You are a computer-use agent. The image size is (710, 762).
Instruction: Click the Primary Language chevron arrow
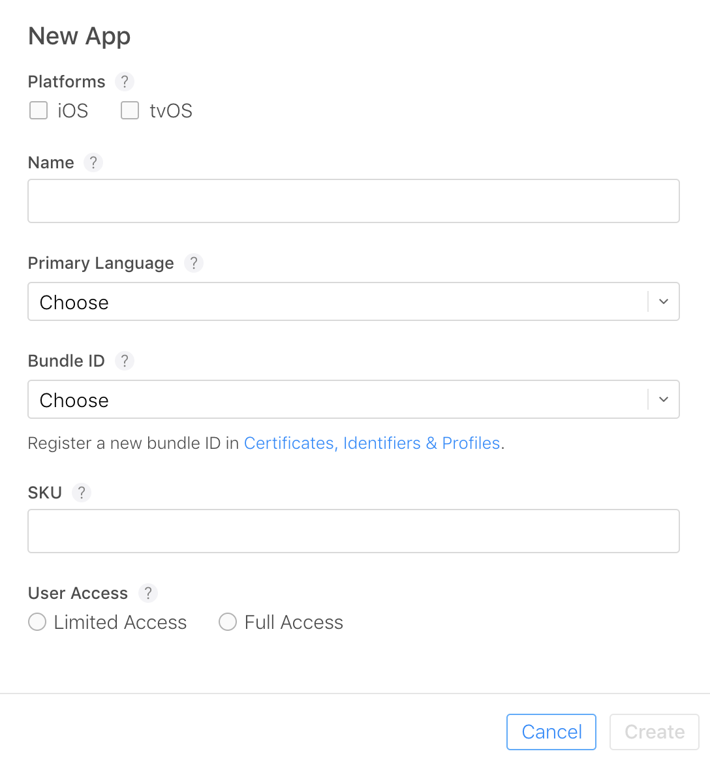(x=664, y=301)
